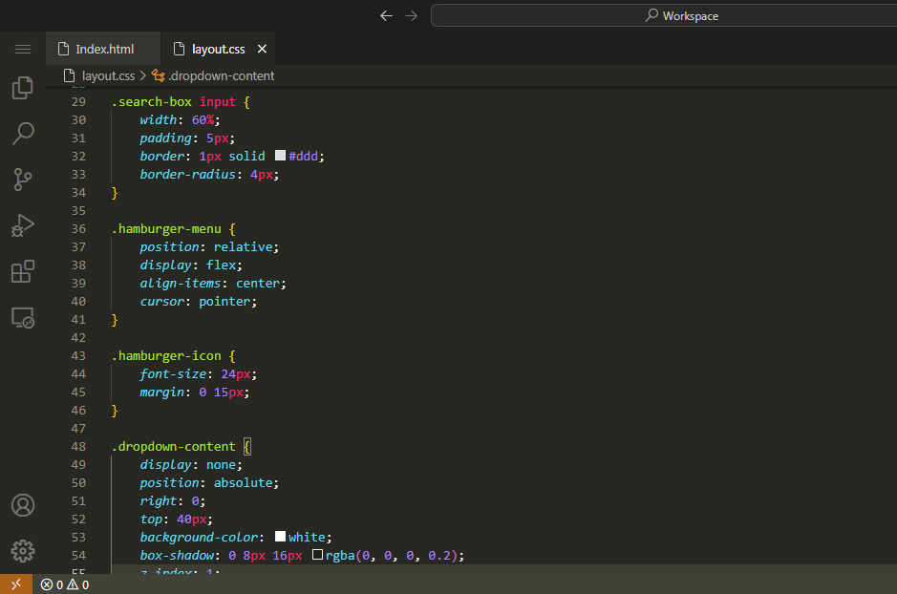Open errors and warnings in status bar
This screenshot has height=594, width=897.
(65, 584)
